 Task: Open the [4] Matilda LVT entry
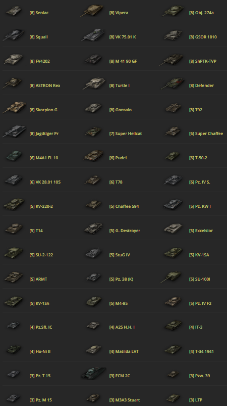pos(124,351)
